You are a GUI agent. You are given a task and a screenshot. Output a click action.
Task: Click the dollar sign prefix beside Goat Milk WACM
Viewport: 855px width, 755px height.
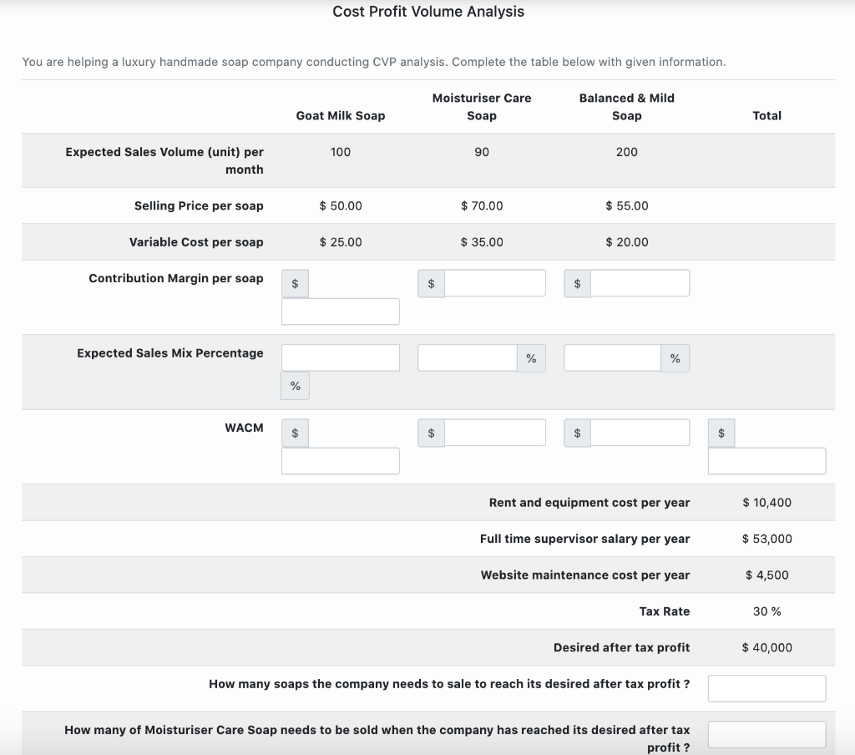coord(294,432)
